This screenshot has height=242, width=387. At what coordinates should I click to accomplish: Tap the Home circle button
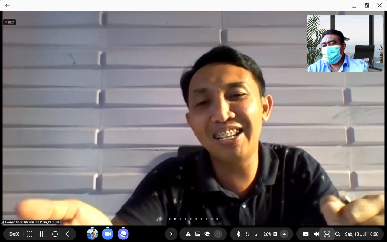click(55, 234)
